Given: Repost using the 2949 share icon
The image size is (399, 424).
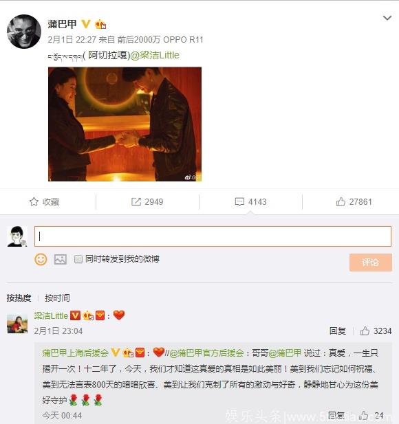Looking at the screenshot, I should click(147, 202).
